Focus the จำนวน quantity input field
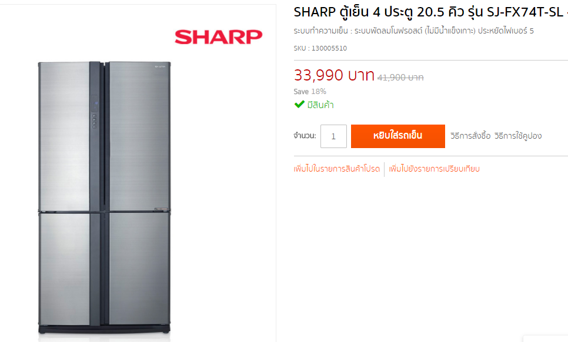The width and height of the screenshot is (568, 342). [x=333, y=136]
